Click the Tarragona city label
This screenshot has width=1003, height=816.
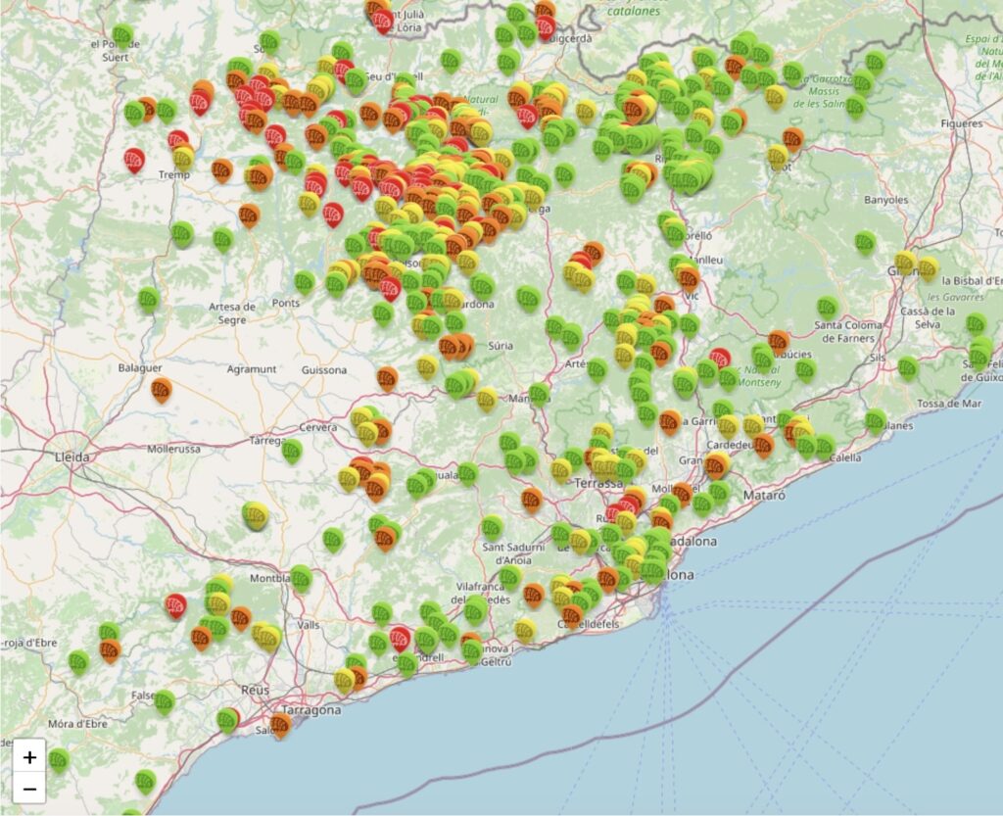(x=311, y=709)
